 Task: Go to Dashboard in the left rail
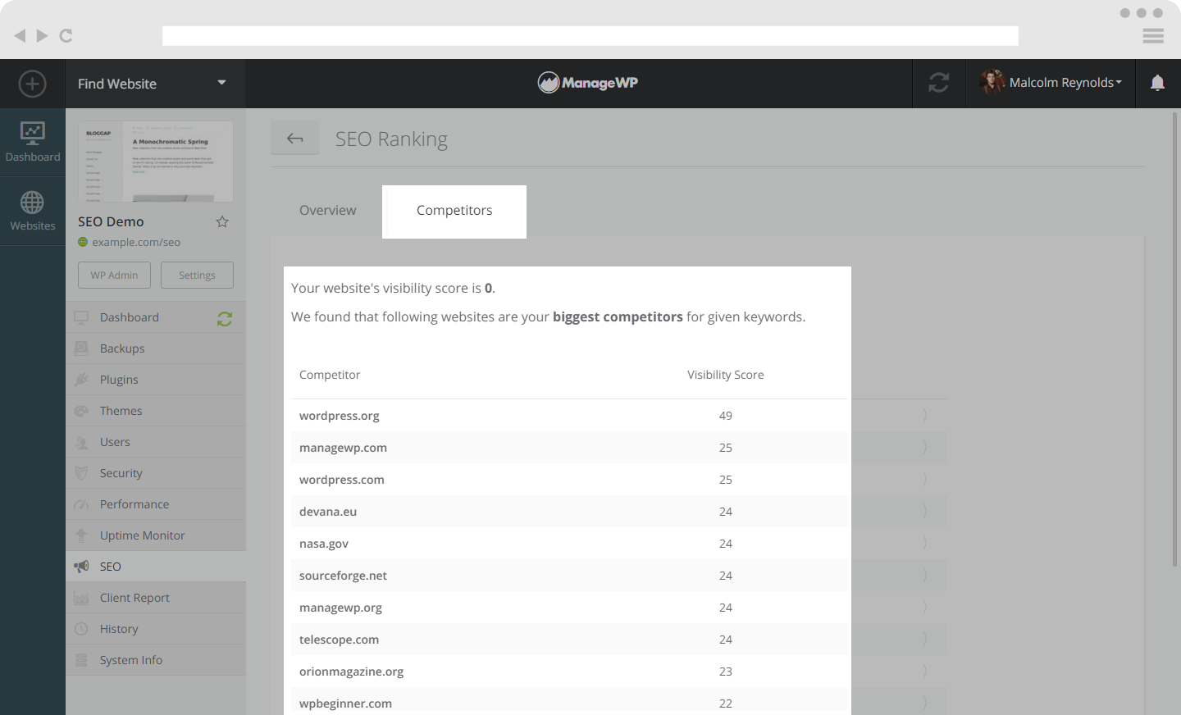[33, 143]
